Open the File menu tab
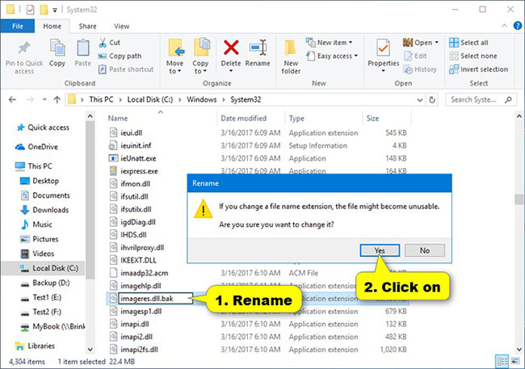Image resolution: width=525 pixels, height=369 pixels. [17, 26]
